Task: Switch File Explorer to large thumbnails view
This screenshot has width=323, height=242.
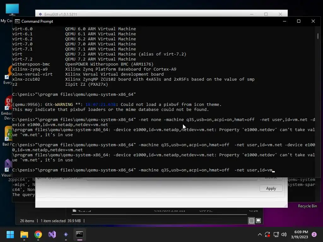Action: coord(258,221)
